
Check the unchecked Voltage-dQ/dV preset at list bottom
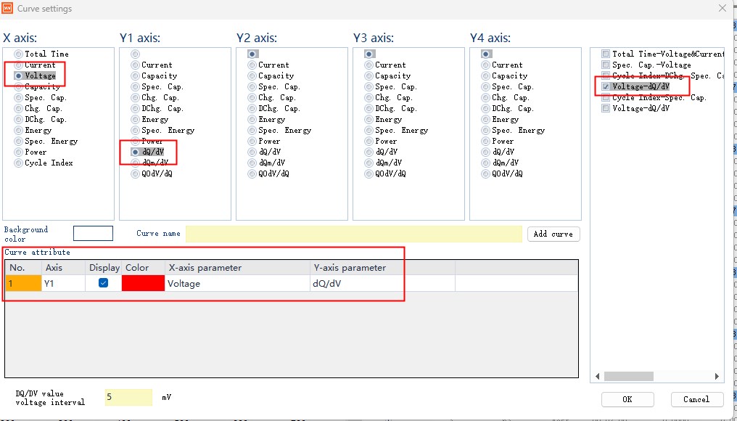[606, 109]
